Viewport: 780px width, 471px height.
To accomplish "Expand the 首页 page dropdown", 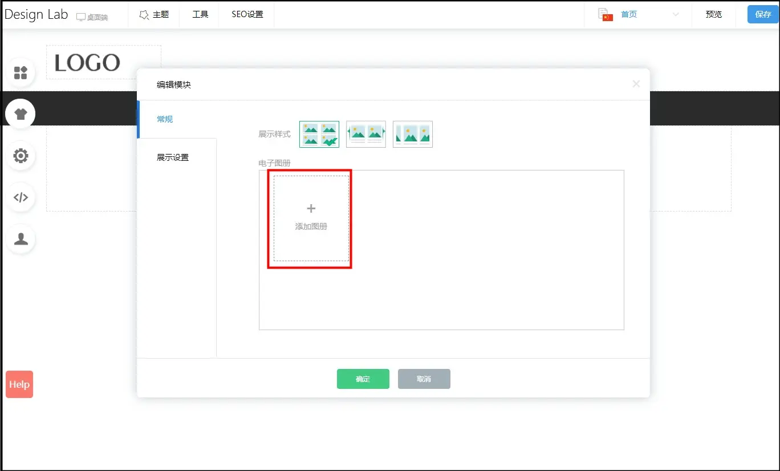I will point(676,15).
